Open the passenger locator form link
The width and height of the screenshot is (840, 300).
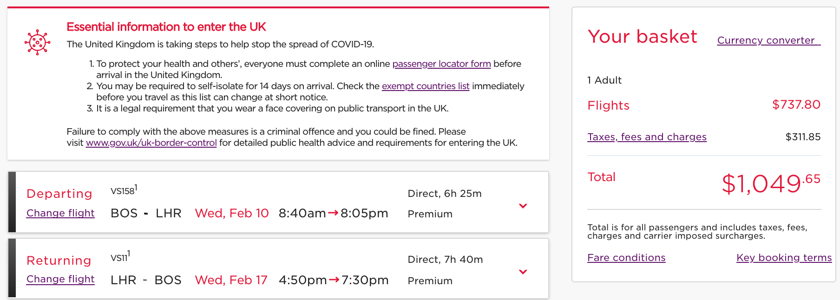tap(441, 64)
